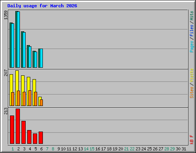Click day 5 on the x-axis
The height and width of the screenshot is (153, 196).
[36, 149]
